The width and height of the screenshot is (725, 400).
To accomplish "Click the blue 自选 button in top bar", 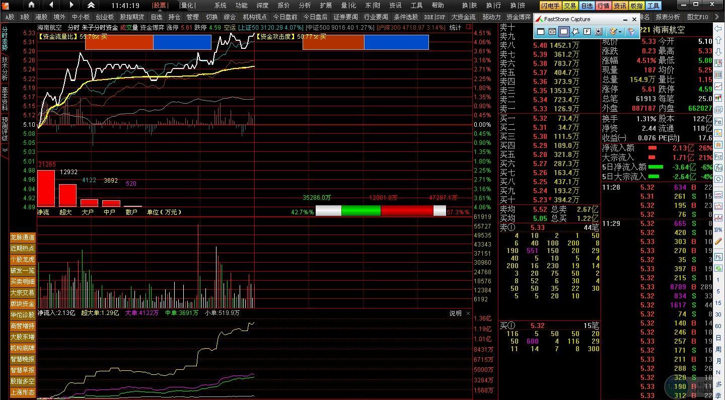I will pos(587,6).
